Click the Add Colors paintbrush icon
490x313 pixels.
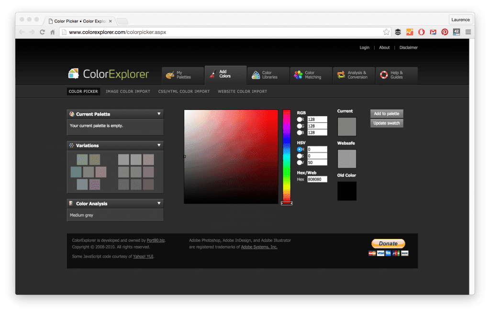click(212, 75)
